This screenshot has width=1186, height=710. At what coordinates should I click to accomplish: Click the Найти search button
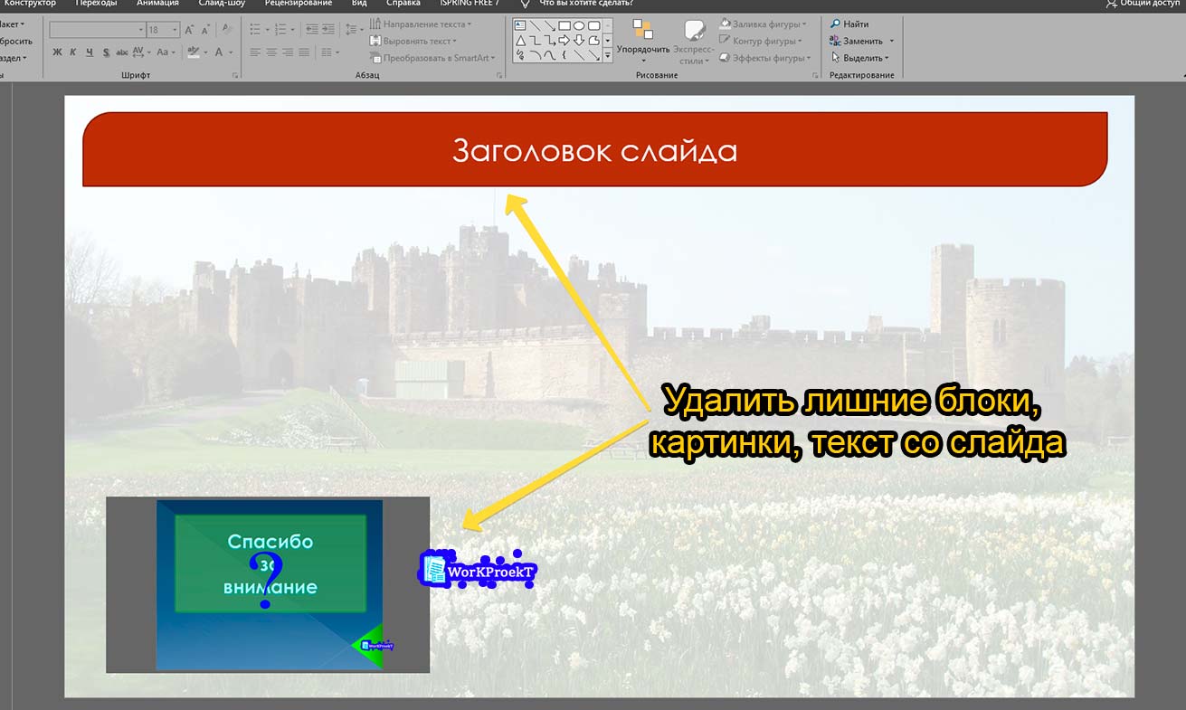849,24
